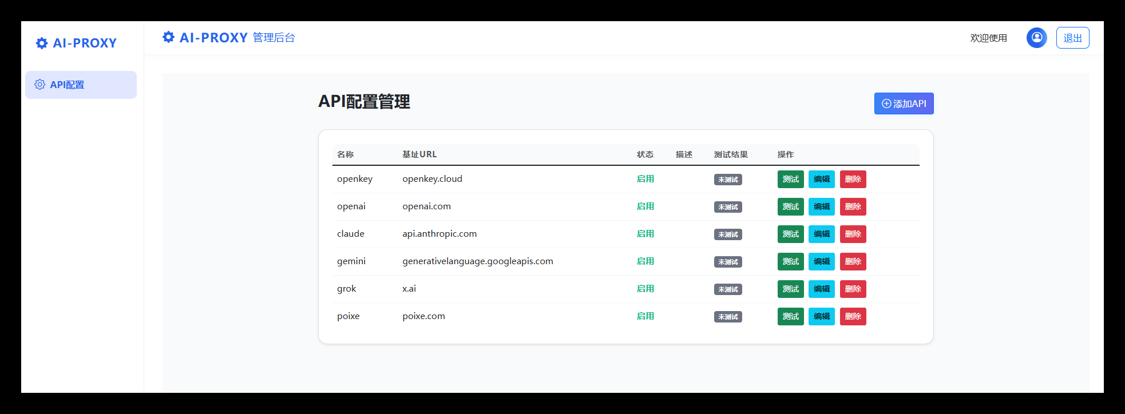Select the api.anthropic.com URL cell
The height and width of the screenshot is (414, 1125).
pos(439,234)
